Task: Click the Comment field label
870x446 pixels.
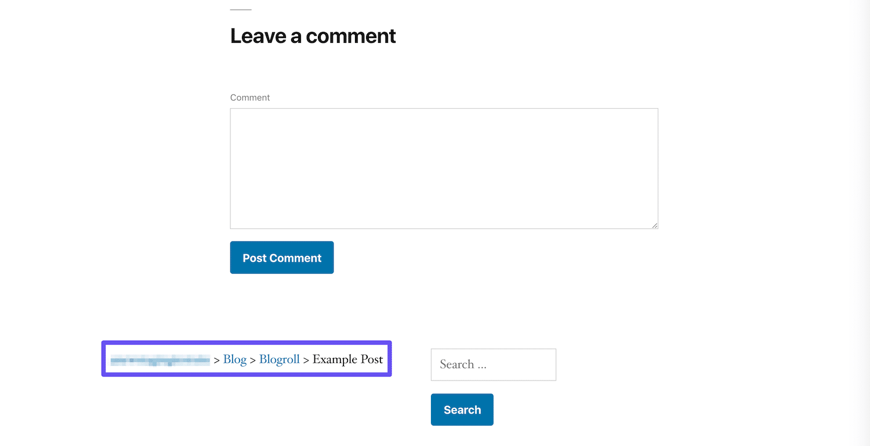Action: (x=250, y=97)
